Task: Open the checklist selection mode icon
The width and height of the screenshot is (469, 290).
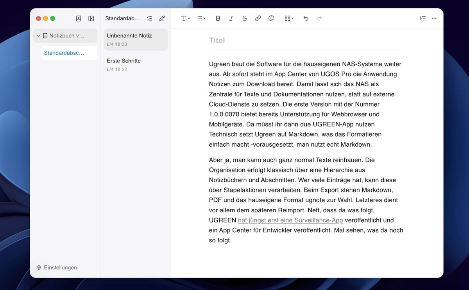Action: (x=149, y=18)
